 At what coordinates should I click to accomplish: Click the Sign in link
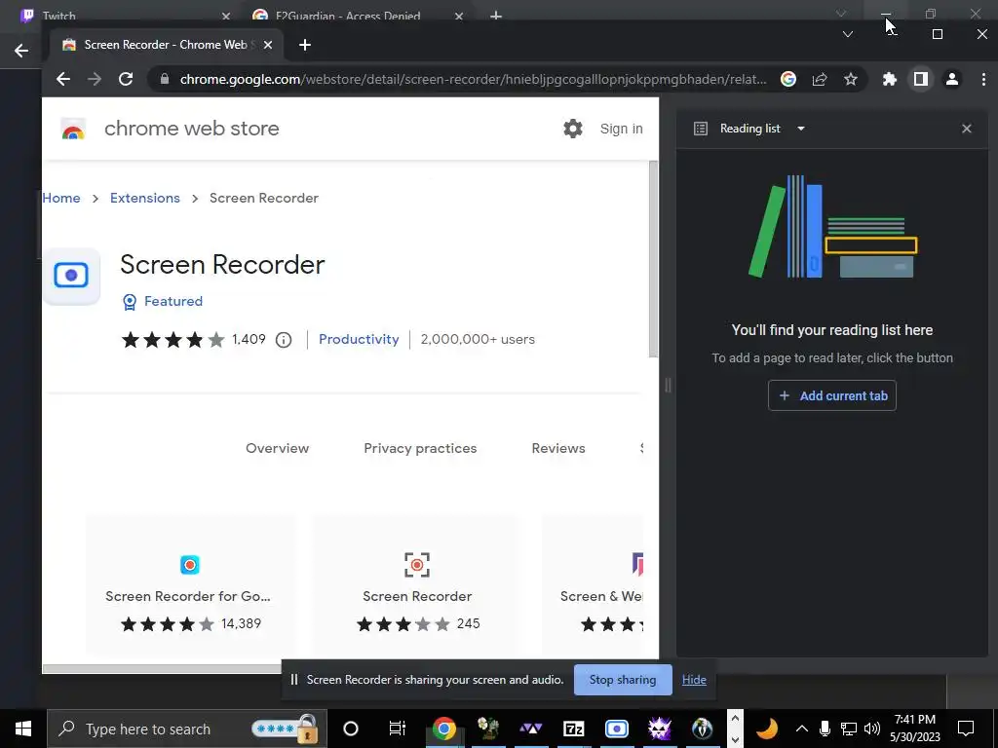621,129
